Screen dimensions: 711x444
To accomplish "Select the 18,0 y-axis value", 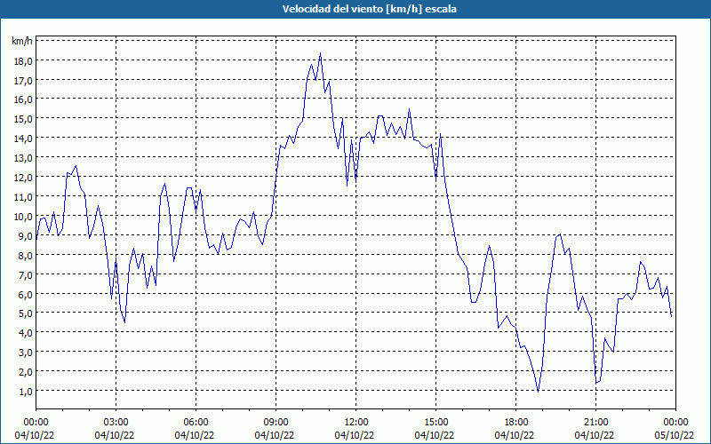I will click(x=23, y=61).
